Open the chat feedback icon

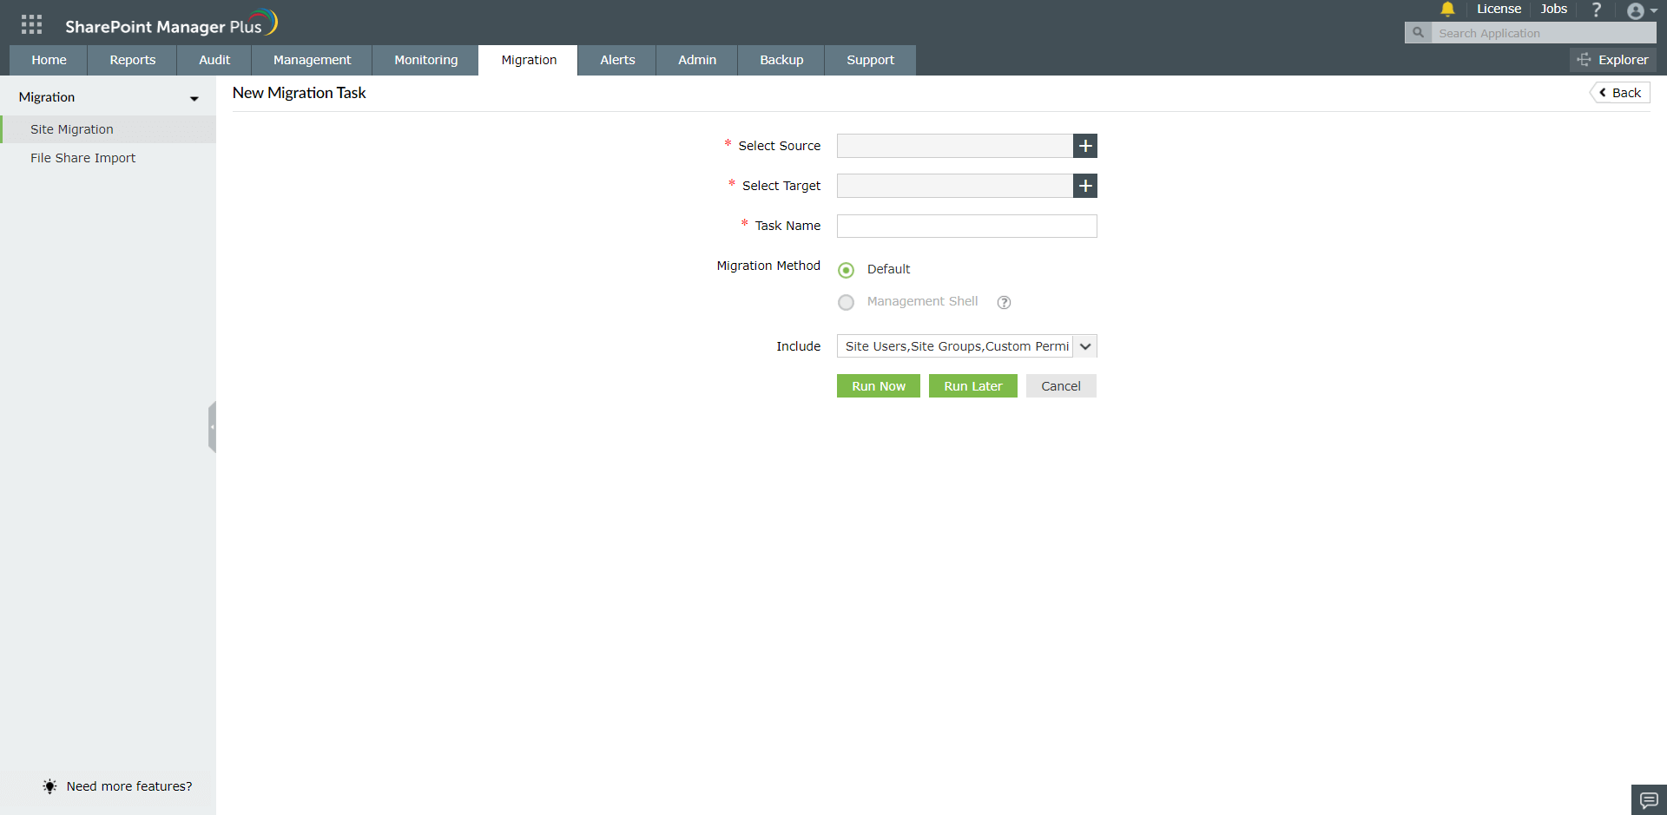[1649, 799]
